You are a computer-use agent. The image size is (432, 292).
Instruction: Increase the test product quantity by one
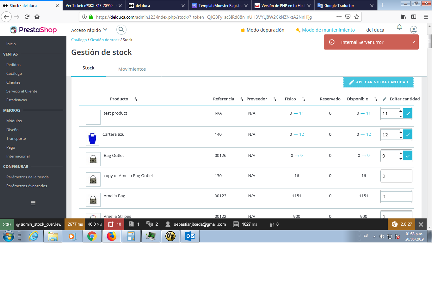pyautogui.click(x=400, y=111)
